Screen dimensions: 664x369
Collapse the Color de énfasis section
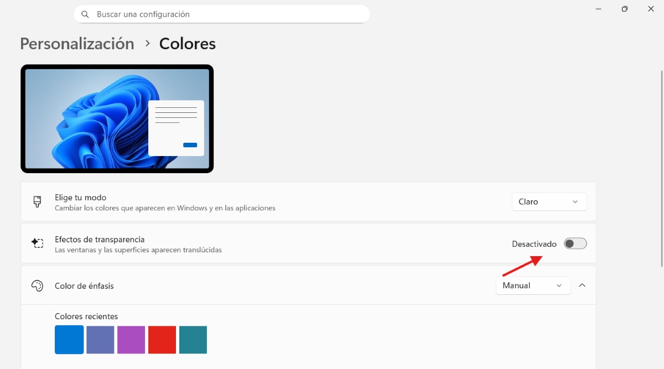(582, 285)
